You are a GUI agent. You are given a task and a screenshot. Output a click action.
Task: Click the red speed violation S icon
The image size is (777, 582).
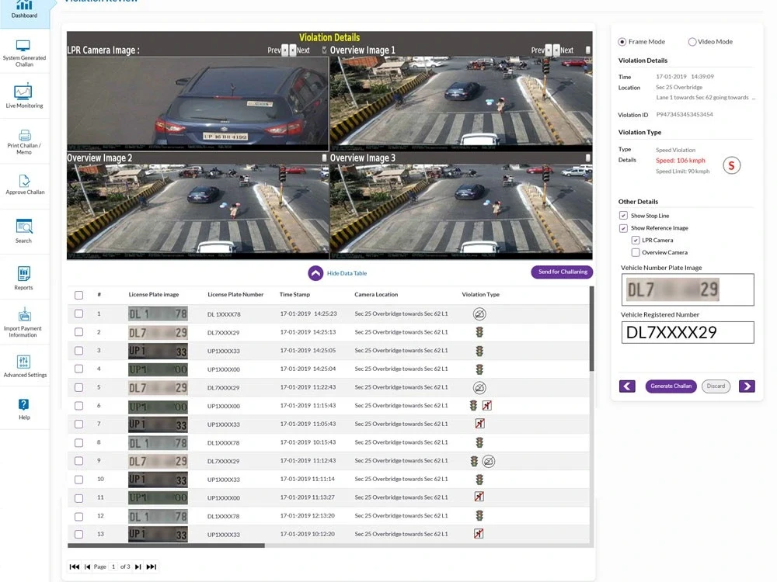click(x=731, y=165)
